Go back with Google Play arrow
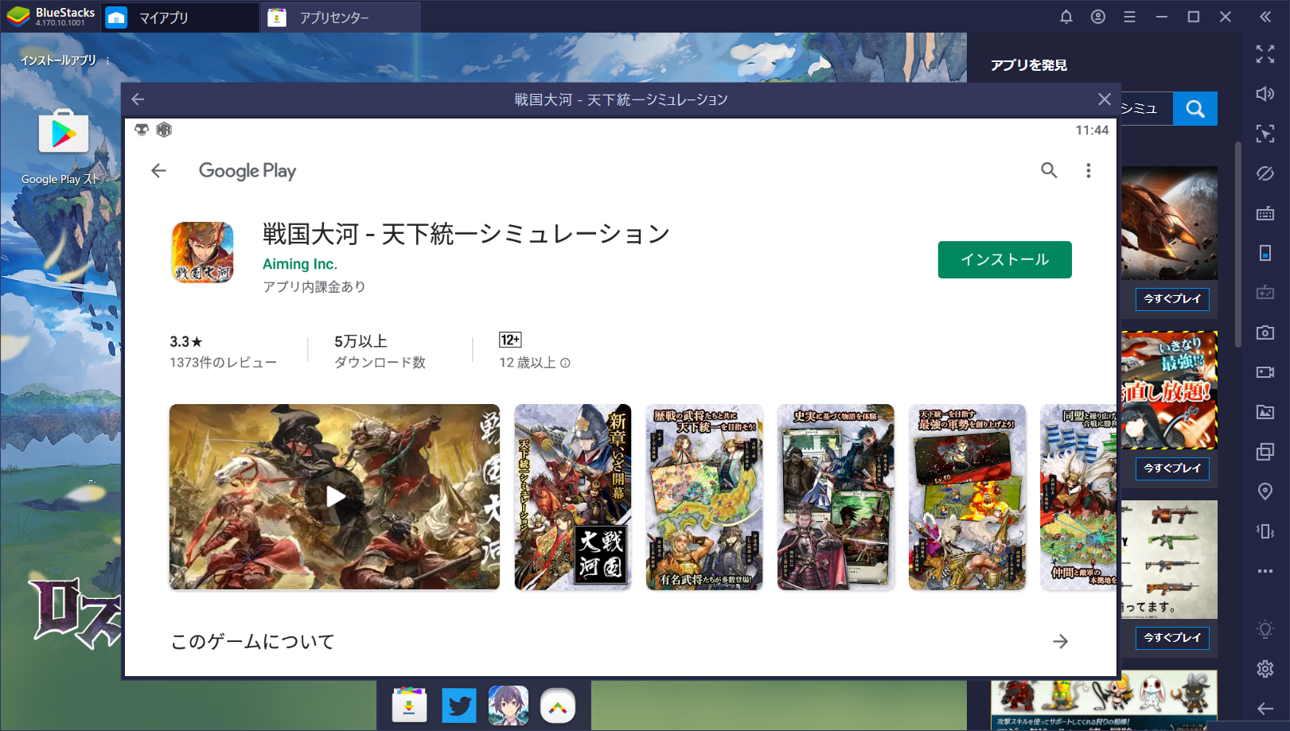Screen dimensions: 1290x731 tap(158, 170)
